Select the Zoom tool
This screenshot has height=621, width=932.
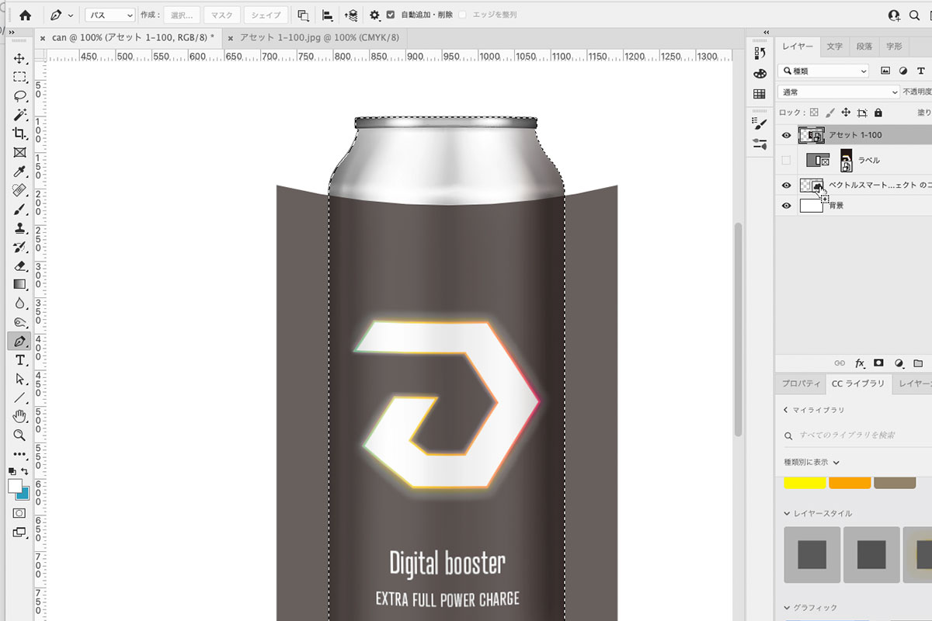pos(20,435)
